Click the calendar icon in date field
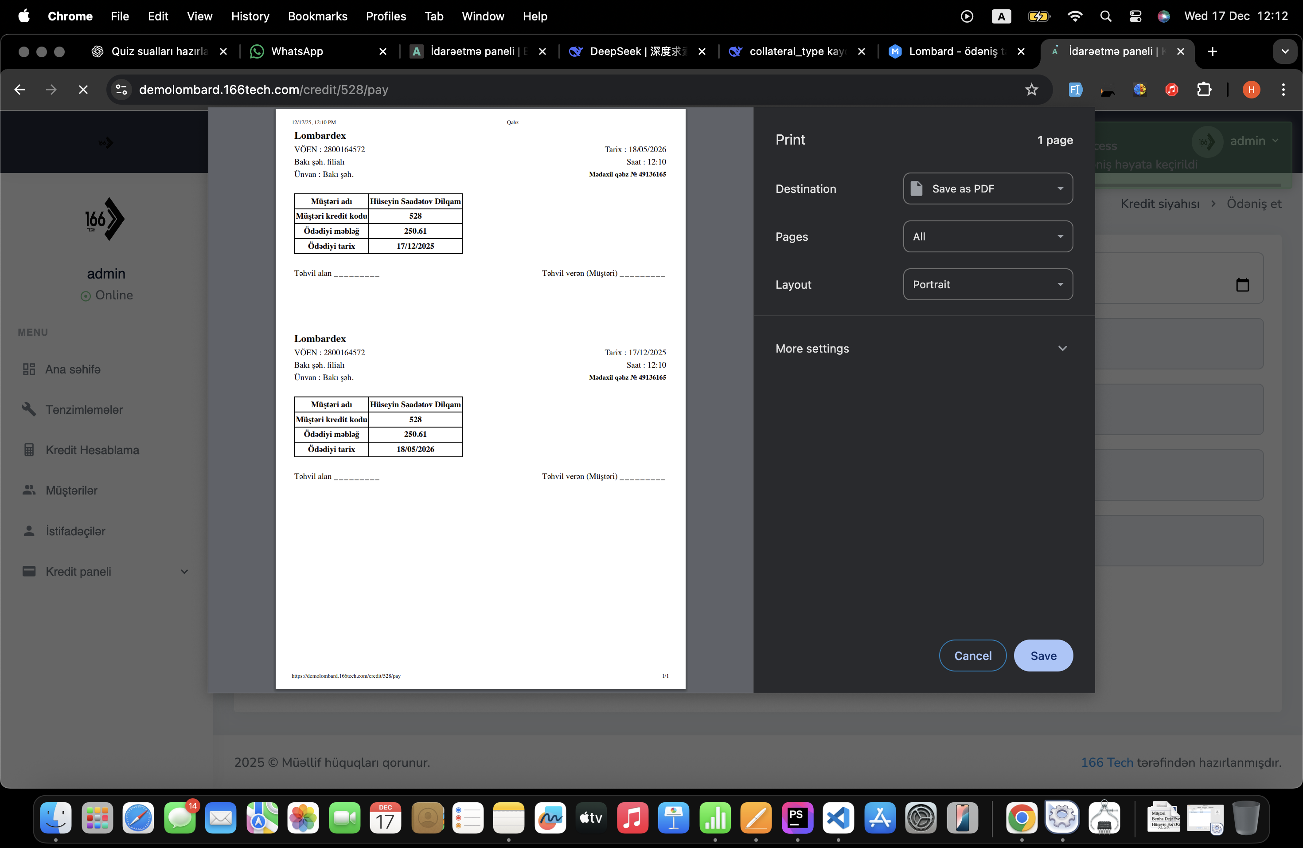The width and height of the screenshot is (1303, 848). 1242,284
